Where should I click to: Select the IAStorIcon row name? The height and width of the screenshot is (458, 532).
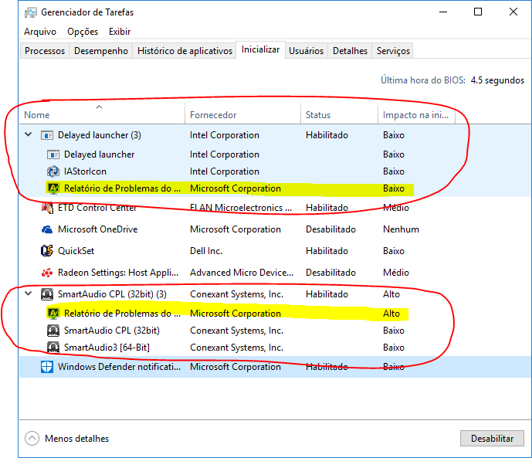coord(85,171)
